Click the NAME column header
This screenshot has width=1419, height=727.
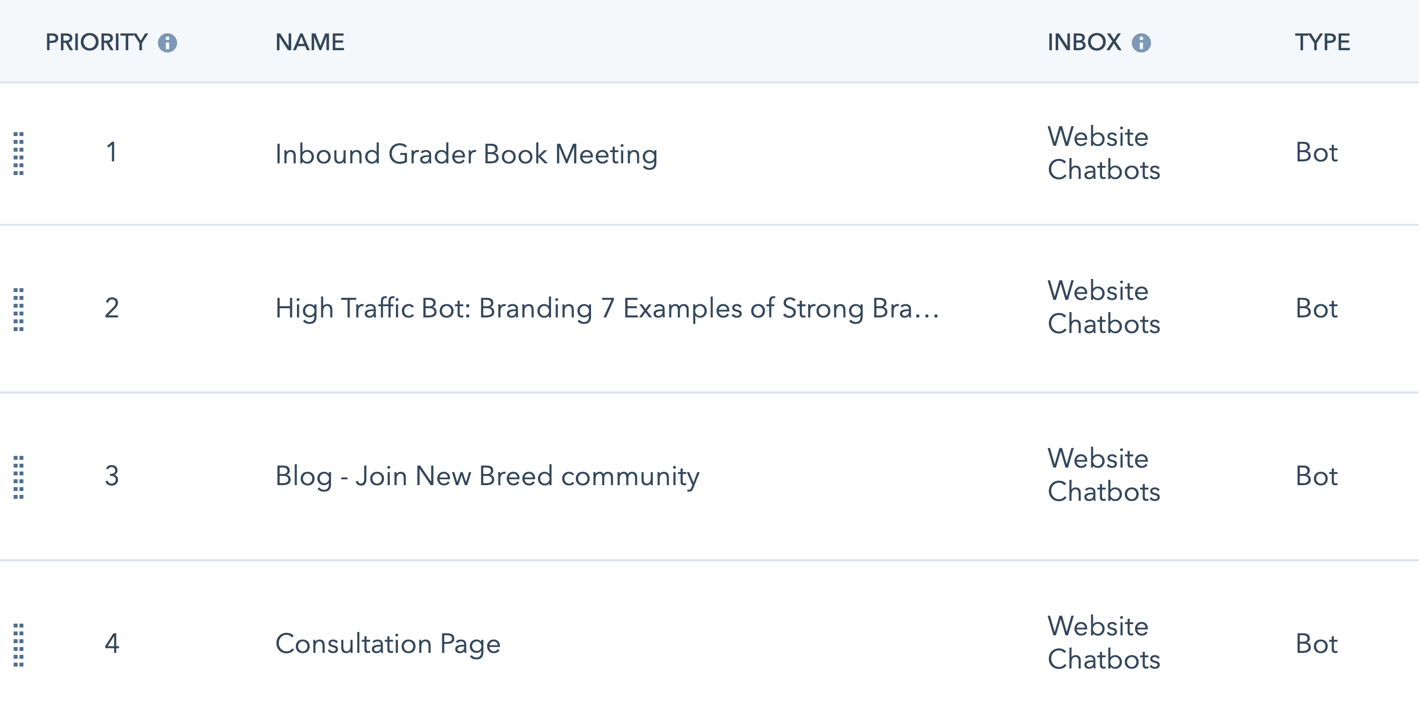pyautogui.click(x=310, y=42)
